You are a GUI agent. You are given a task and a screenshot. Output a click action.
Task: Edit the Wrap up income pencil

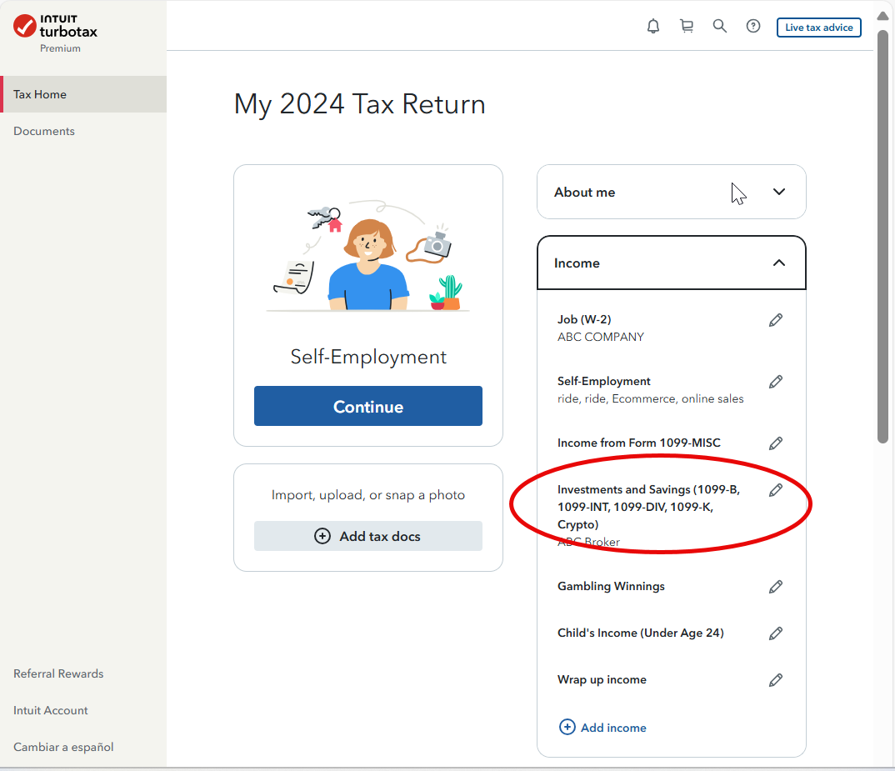pos(776,680)
